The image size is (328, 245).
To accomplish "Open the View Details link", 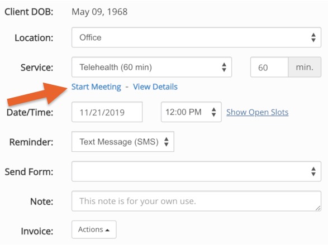I will coord(155,87).
